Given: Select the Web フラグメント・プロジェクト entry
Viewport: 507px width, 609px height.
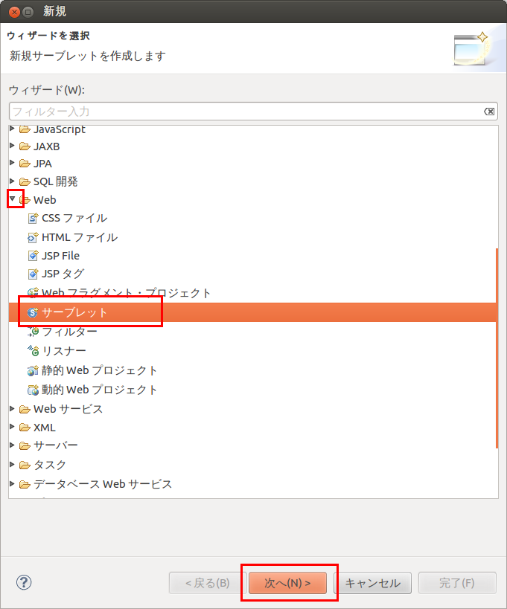Looking at the screenshot, I should point(127,294).
